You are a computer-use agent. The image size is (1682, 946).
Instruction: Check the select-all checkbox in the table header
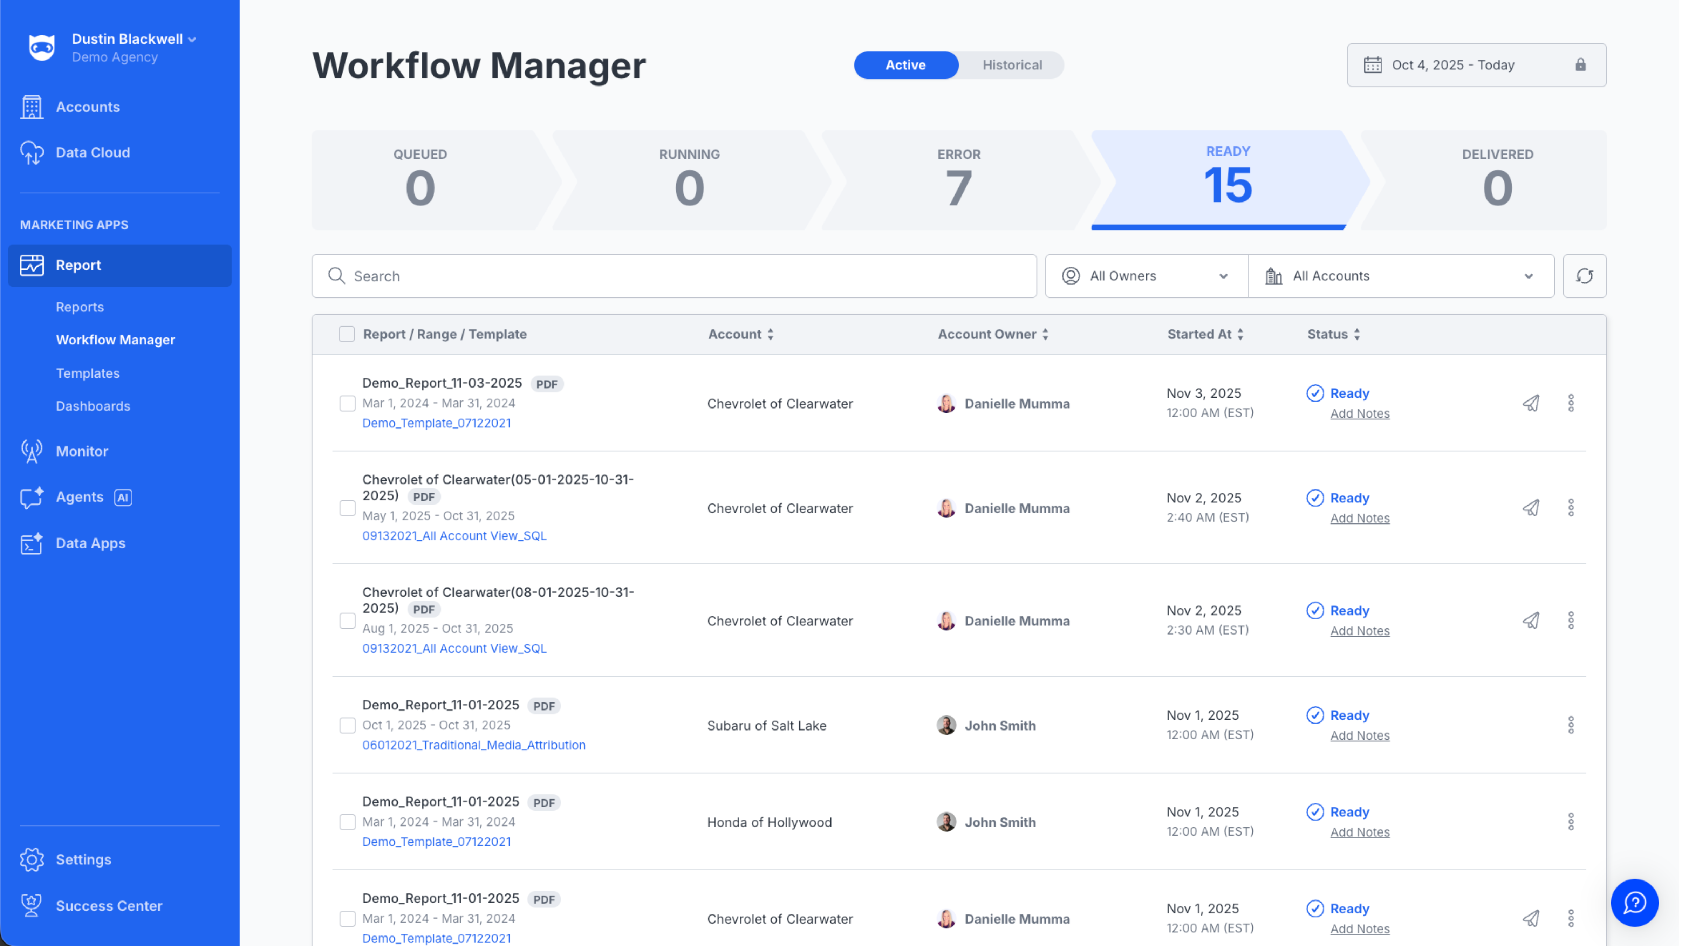tap(347, 334)
